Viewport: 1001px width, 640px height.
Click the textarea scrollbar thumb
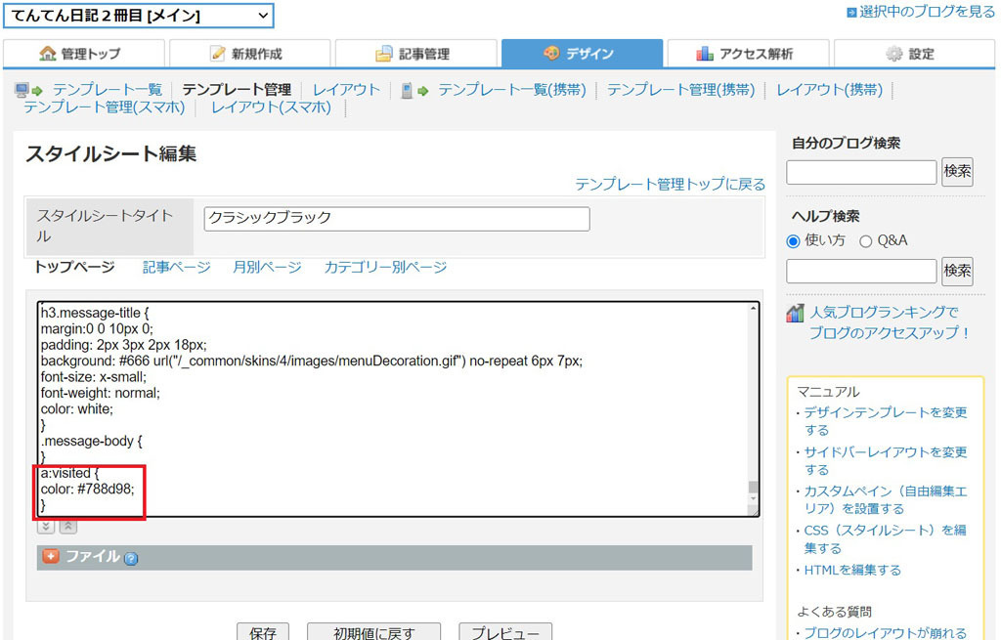point(754,487)
